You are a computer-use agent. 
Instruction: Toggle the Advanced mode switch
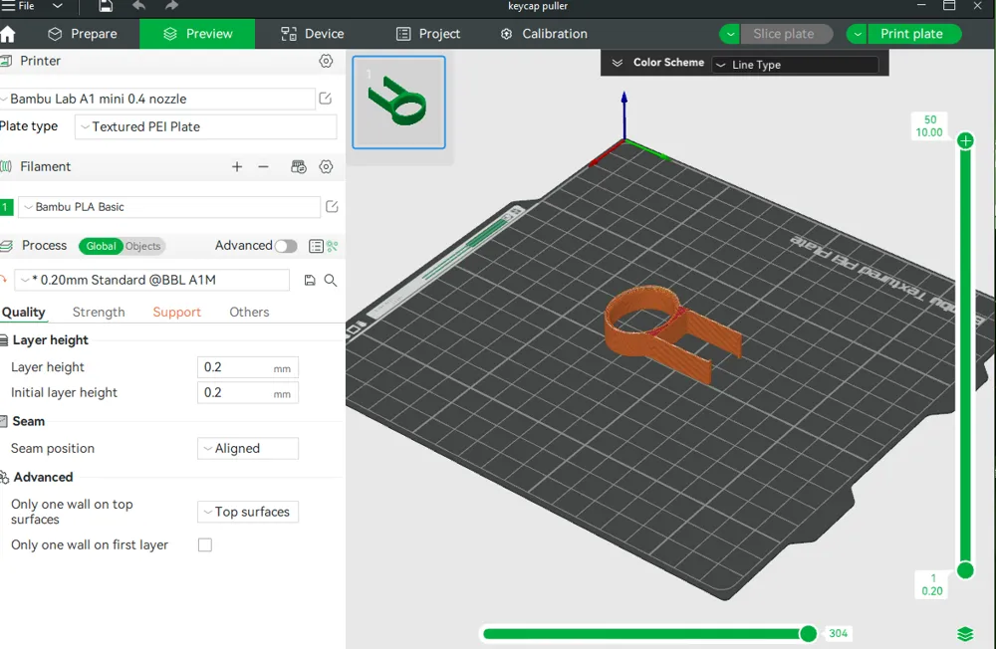click(x=286, y=247)
